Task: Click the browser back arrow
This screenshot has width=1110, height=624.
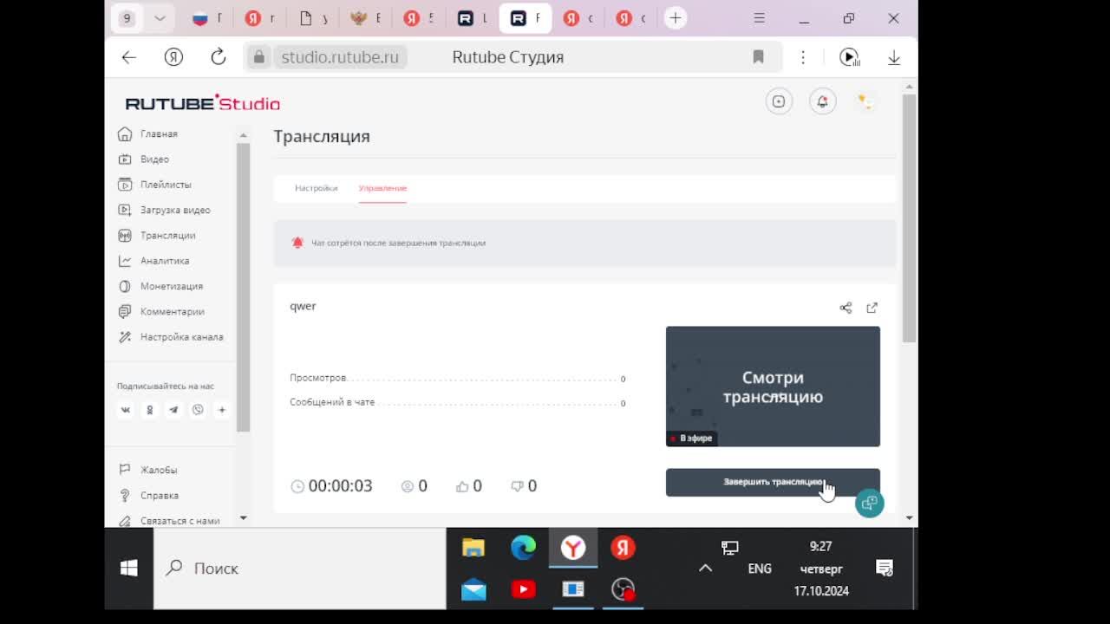Action: pos(129,57)
